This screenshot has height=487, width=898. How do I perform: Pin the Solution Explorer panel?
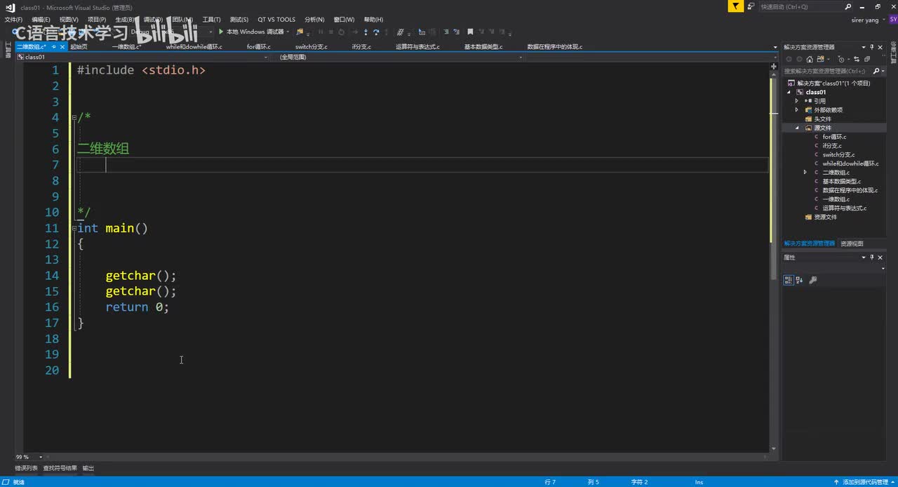click(x=872, y=47)
